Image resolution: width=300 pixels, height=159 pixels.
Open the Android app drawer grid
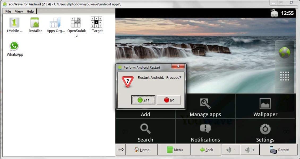284,76
